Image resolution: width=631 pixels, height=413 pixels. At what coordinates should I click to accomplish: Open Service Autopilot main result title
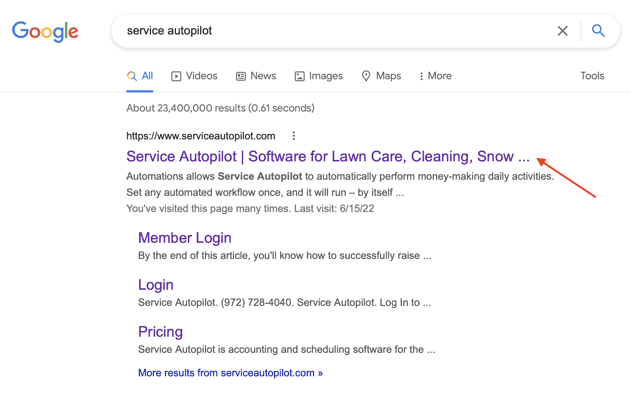pyautogui.click(x=328, y=157)
